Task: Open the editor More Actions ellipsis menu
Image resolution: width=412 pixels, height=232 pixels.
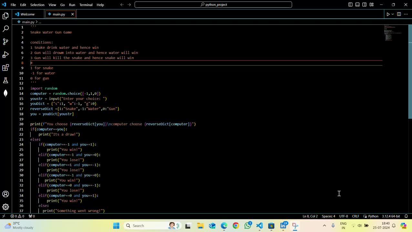Action: [x=406, y=14]
